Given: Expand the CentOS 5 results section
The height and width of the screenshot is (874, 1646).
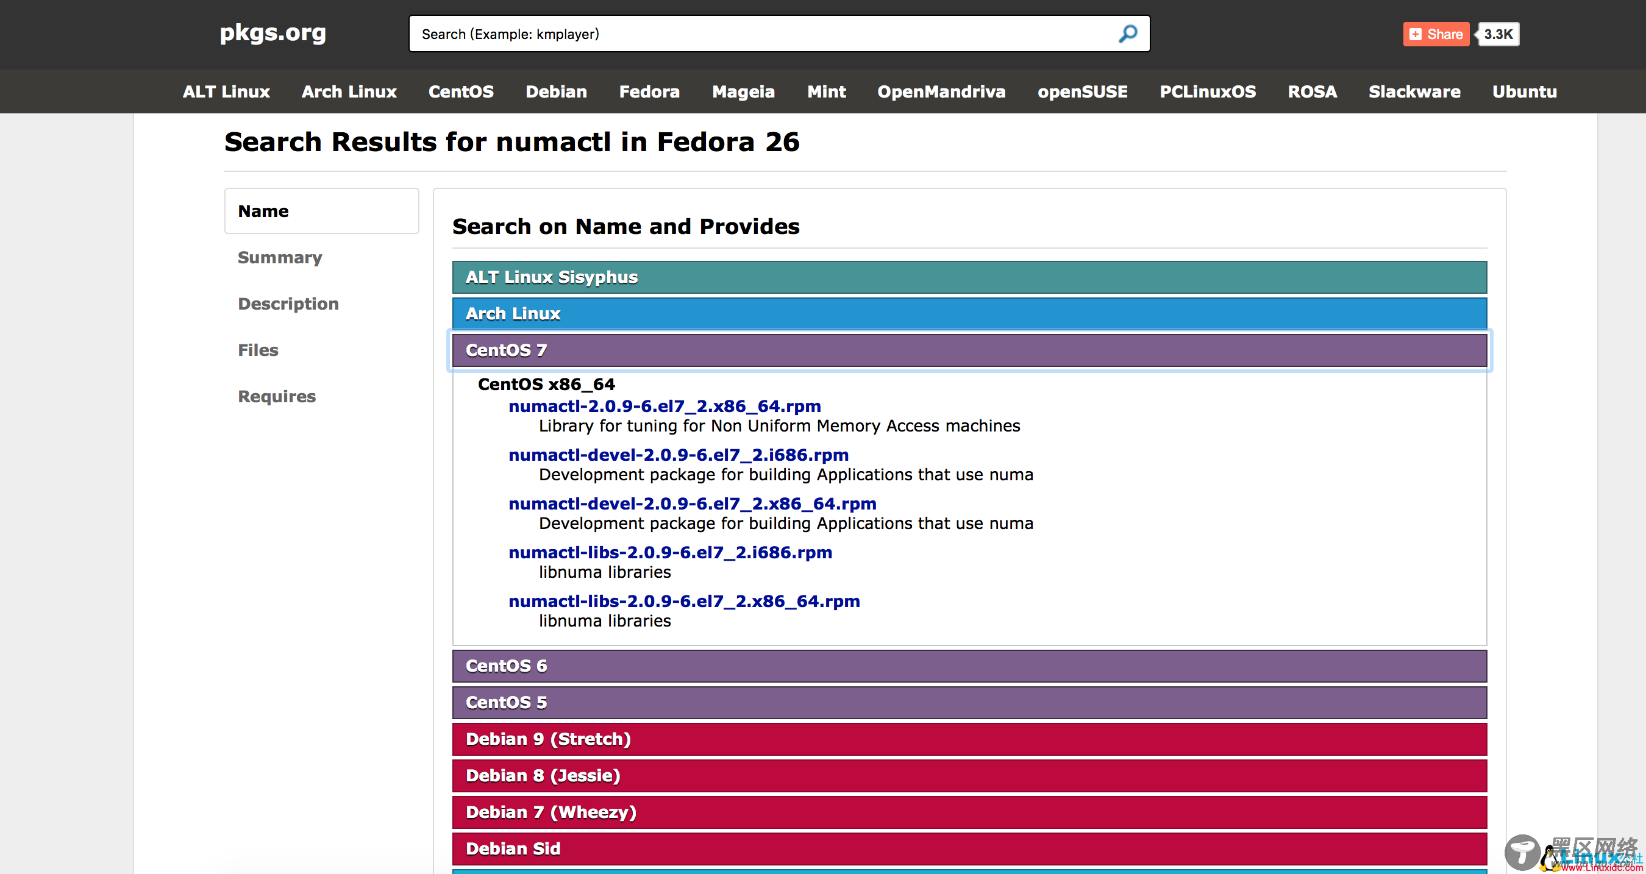Looking at the screenshot, I should (969, 702).
